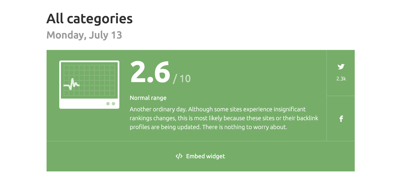Open the Embed widget link
The height and width of the screenshot is (190, 403).
click(205, 156)
